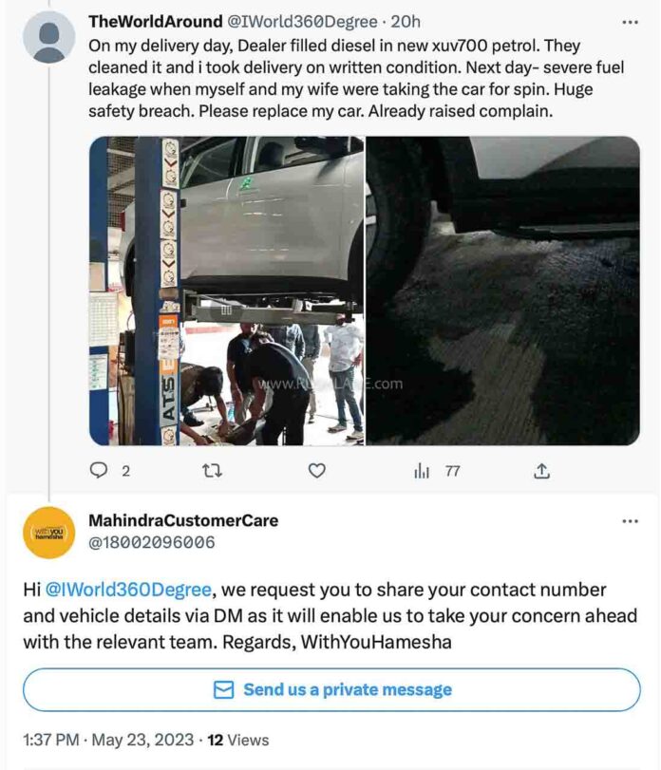Open more options on TheWorldAround tweet

pos(630,21)
